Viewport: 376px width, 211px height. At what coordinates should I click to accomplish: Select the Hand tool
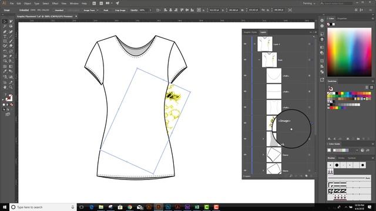click(x=5, y=87)
